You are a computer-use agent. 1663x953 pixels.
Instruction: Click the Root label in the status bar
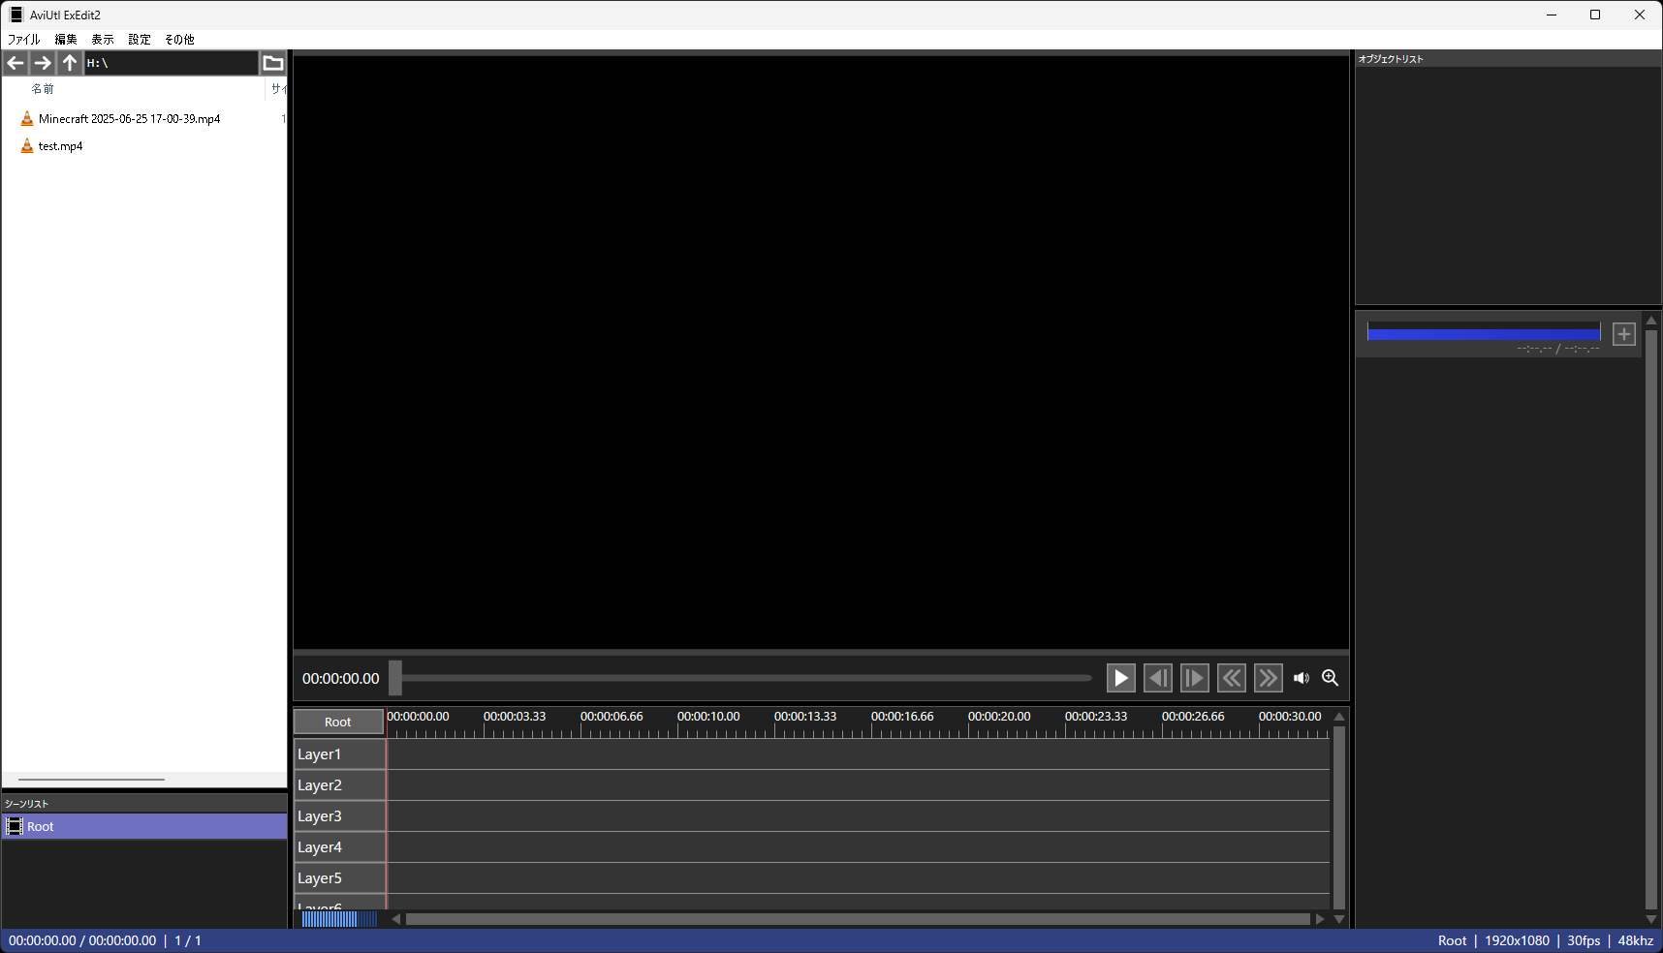pyautogui.click(x=1453, y=940)
